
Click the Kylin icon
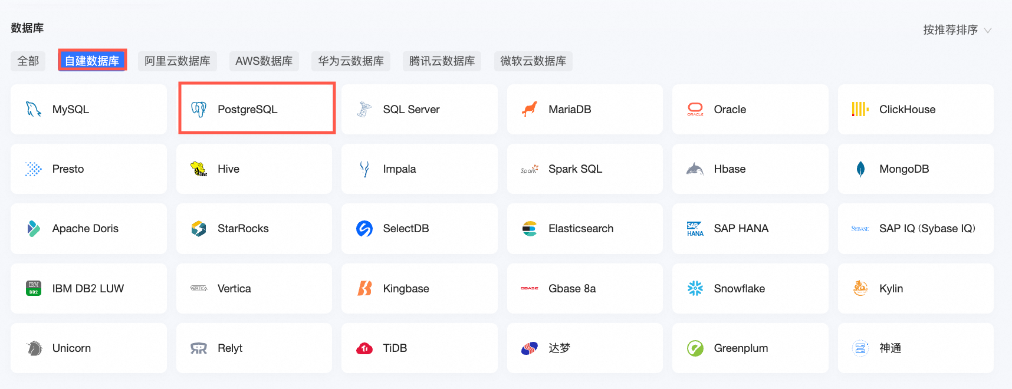(x=860, y=288)
